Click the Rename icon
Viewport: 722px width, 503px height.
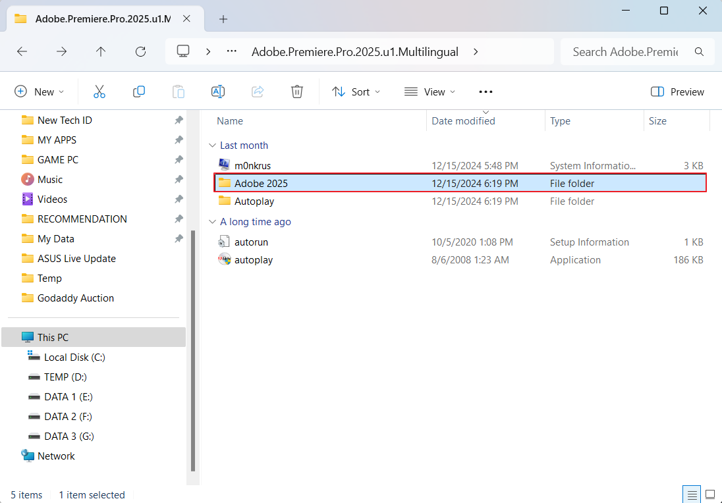[218, 92]
